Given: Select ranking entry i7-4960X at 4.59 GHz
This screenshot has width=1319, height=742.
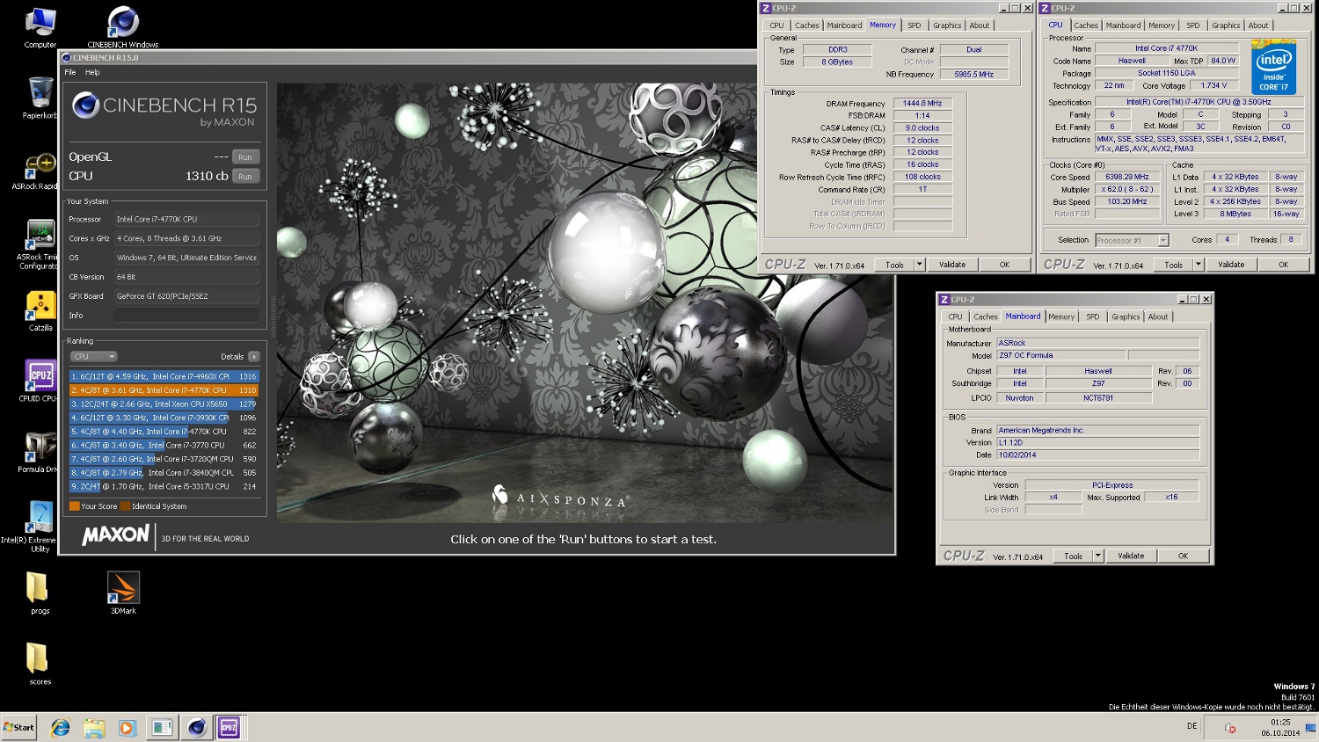Looking at the screenshot, I should [x=164, y=376].
